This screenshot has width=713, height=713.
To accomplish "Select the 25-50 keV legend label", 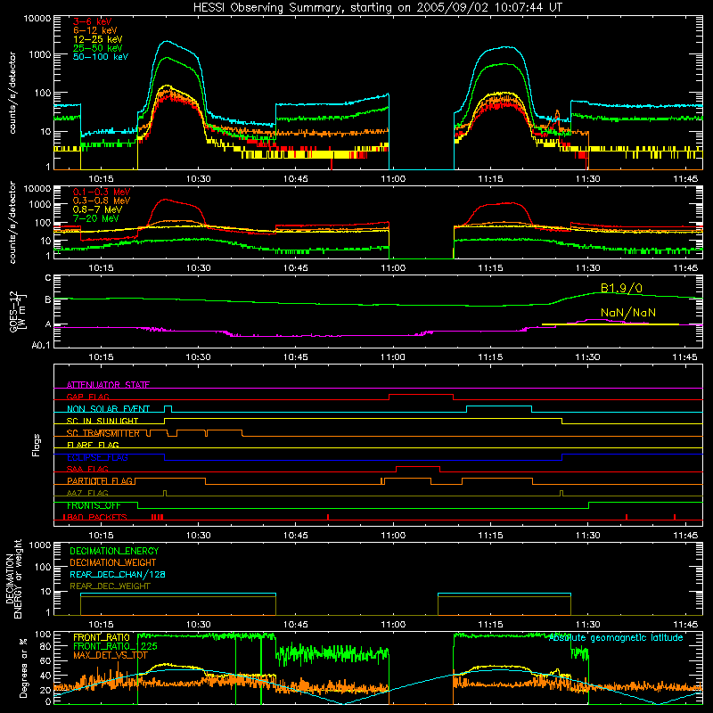I will click(x=98, y=48).
